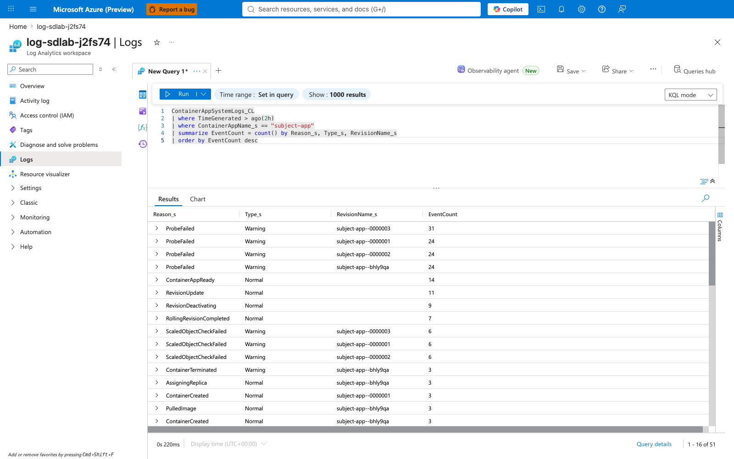Favorite this workspace with the star icon
Viewport: 734px width, 459px height.
pyautogui.click(x=157, y=42)
